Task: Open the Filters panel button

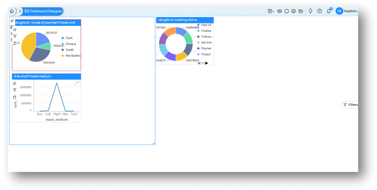Action: [x=349, y=105]
